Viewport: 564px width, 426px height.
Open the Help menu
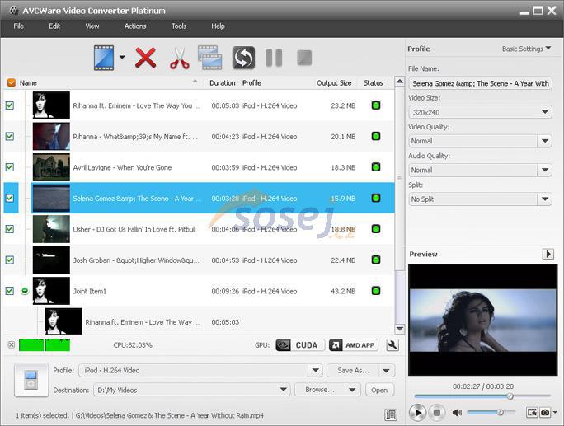(218, 26)
